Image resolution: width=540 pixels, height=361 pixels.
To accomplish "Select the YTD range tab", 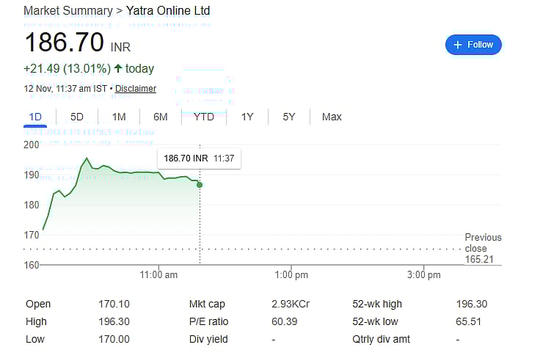I will pyautogui.click(x=204, y=117).
